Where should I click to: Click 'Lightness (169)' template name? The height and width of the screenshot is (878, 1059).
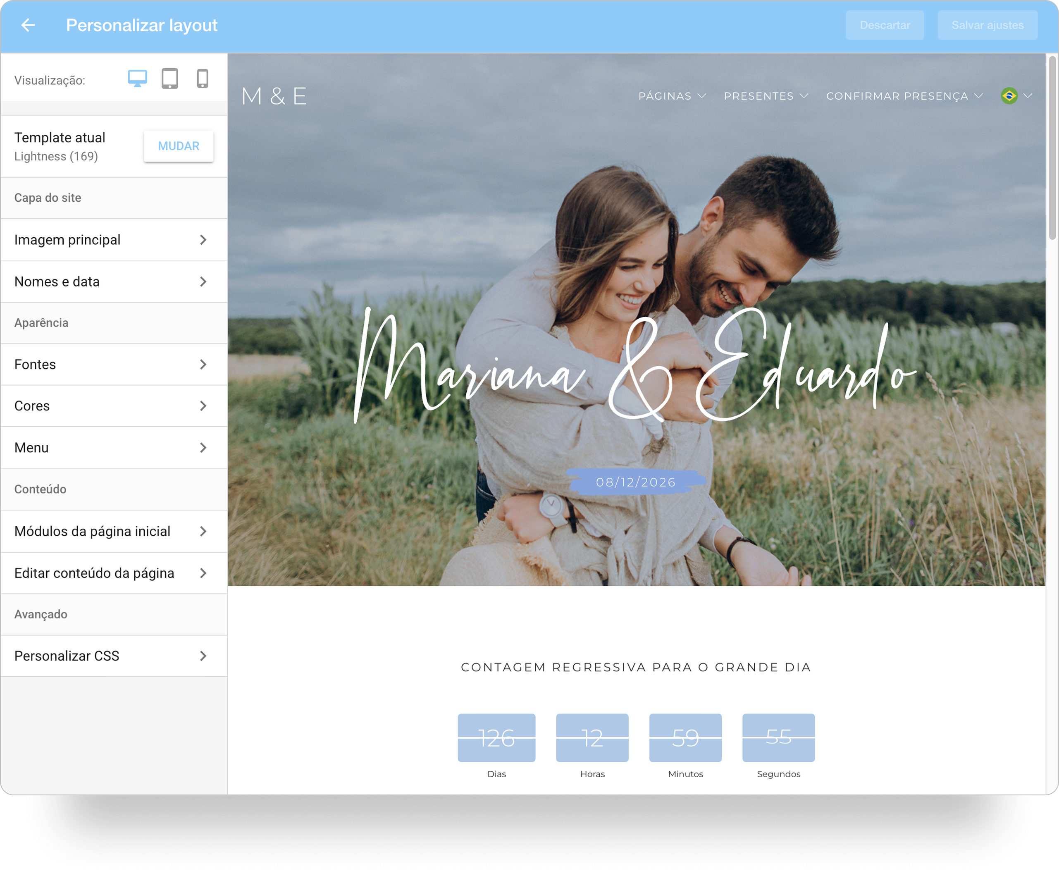point(56,156)
